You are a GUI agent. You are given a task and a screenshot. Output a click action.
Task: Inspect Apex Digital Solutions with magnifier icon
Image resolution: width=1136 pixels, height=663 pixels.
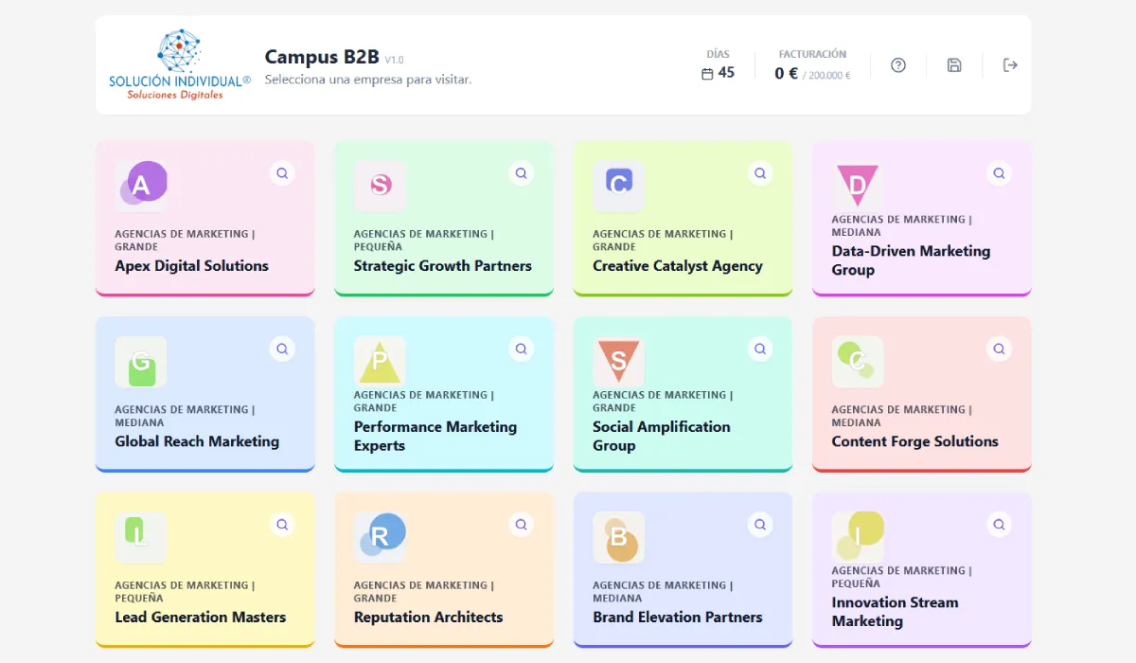coord(282,173)
